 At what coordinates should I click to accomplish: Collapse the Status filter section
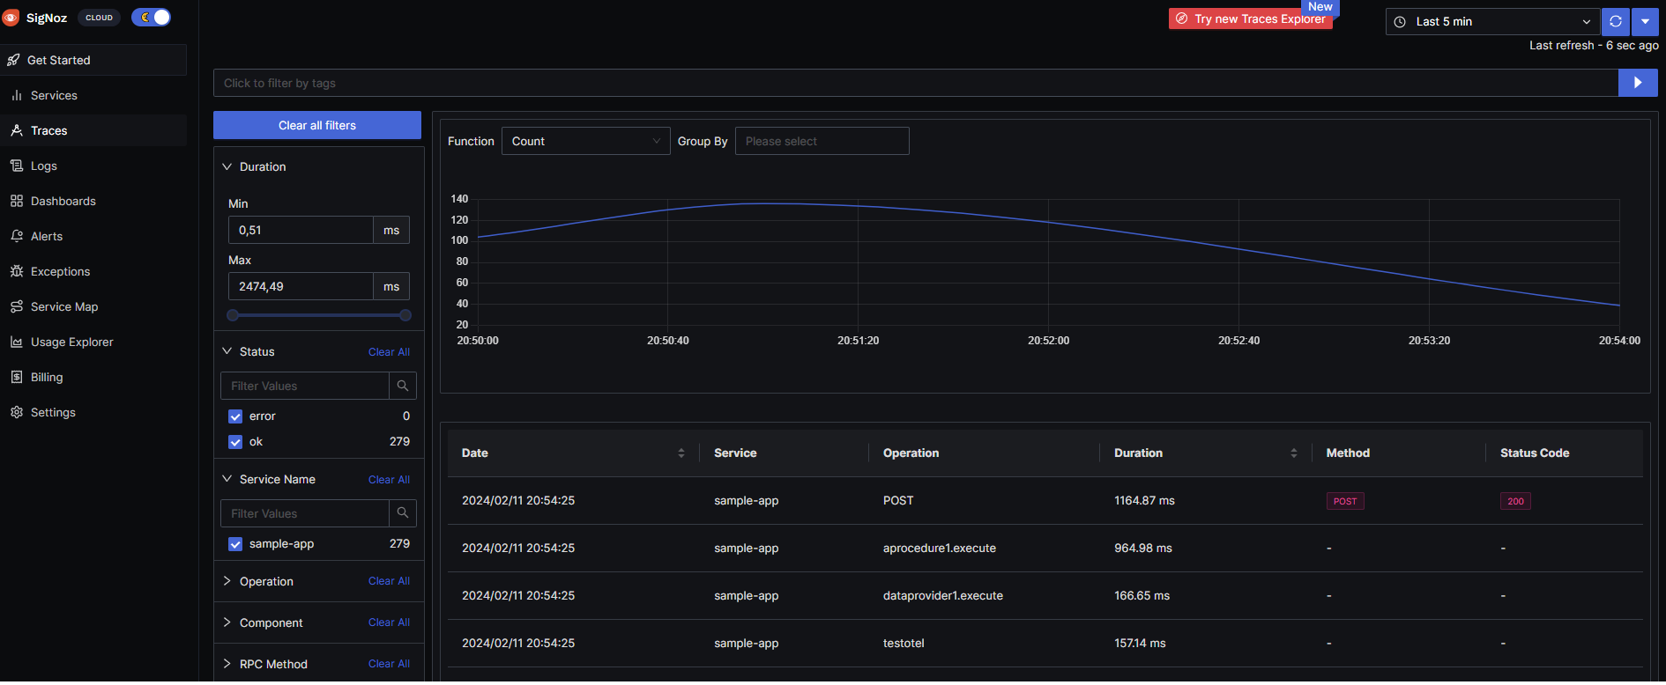227,351
